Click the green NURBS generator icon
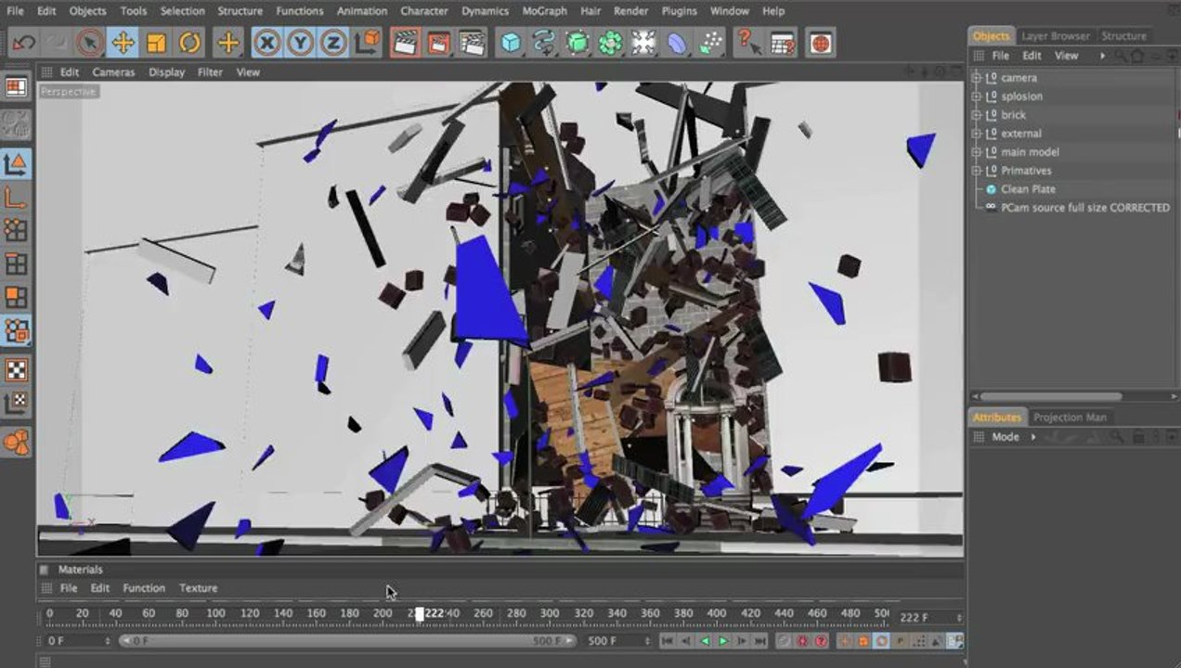 pos(578,42)
